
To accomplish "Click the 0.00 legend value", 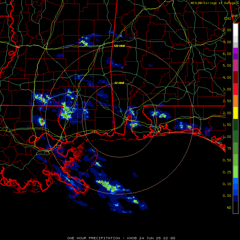I will tap(227, 196).
